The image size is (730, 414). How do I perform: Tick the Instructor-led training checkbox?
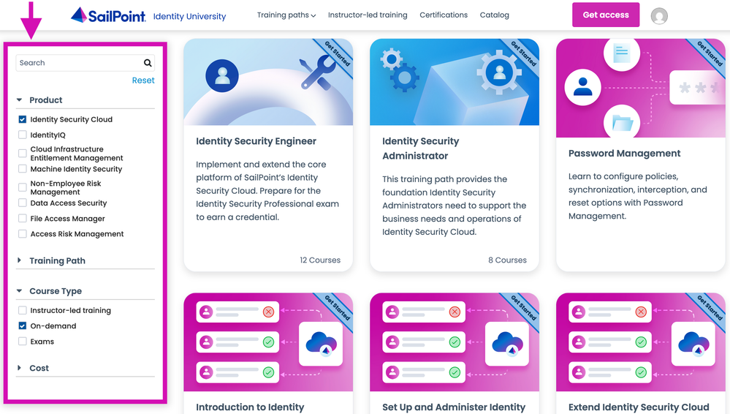coord(23,311)
